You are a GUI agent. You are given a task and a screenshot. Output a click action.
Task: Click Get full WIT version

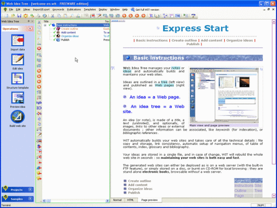click(145, 10)
